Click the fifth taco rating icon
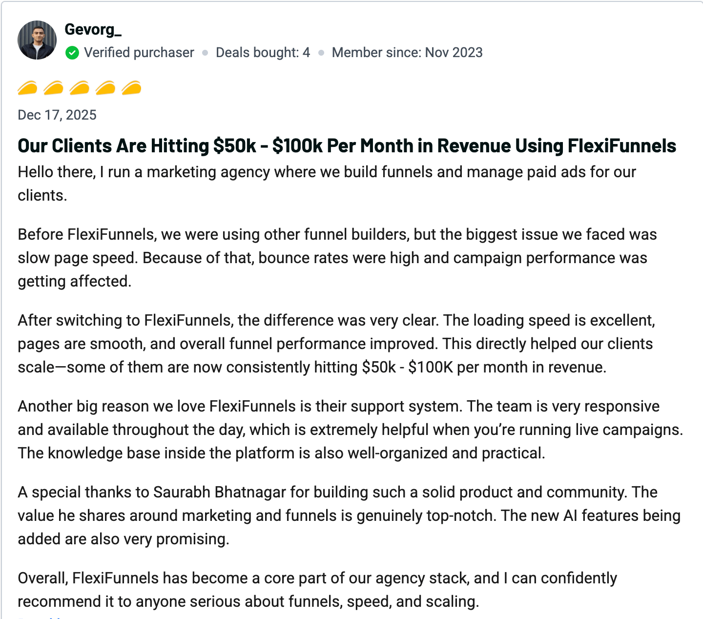The height and width of the screenshot is (619, 703). click(131, 88)
